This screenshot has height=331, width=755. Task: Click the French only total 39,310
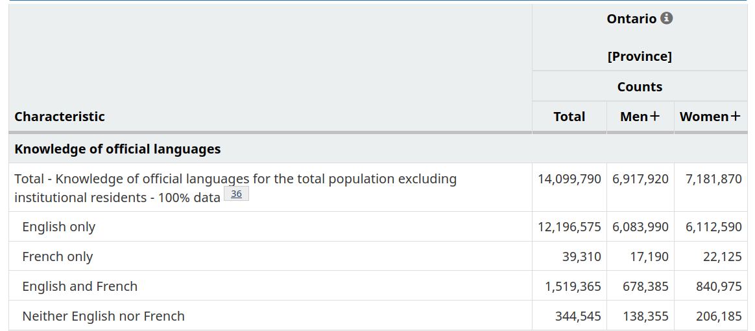[x=581, y=257]
